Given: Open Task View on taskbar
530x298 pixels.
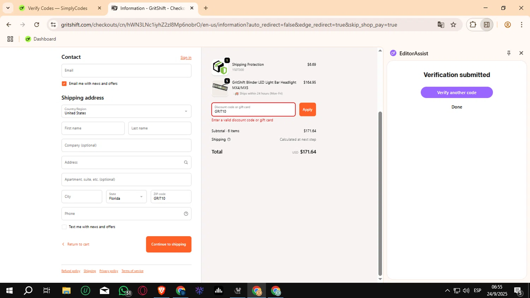Looking at the screenshot, I should pos(47,291).
